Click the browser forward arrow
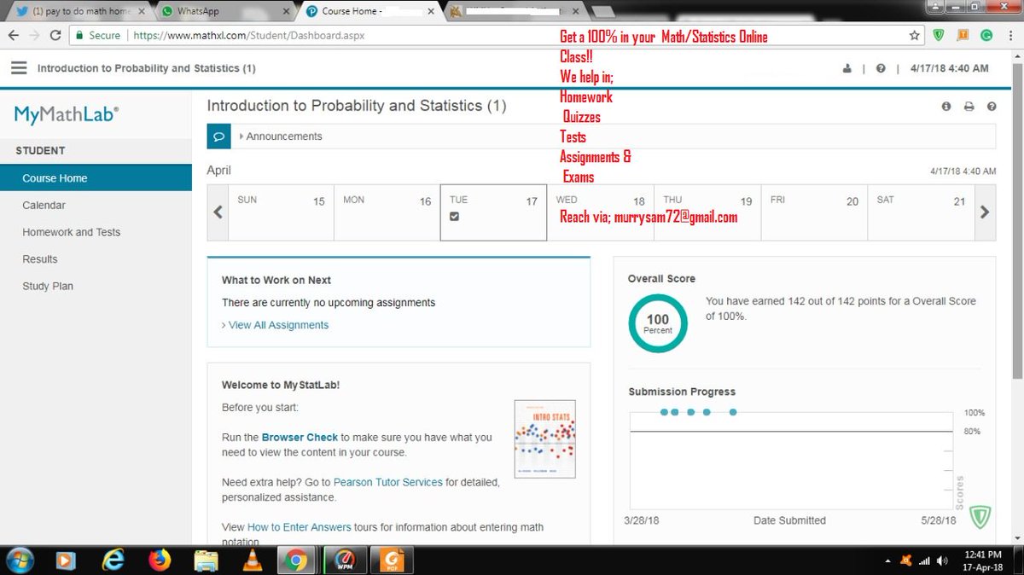Screen dimensions: 1024x575 [x=35, y=36]
